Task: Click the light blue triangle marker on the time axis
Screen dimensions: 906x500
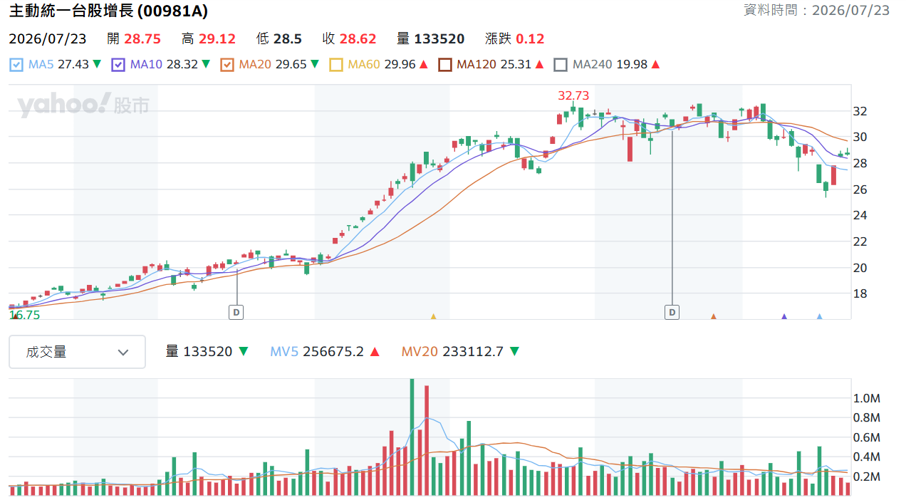Action: [819, 316]
